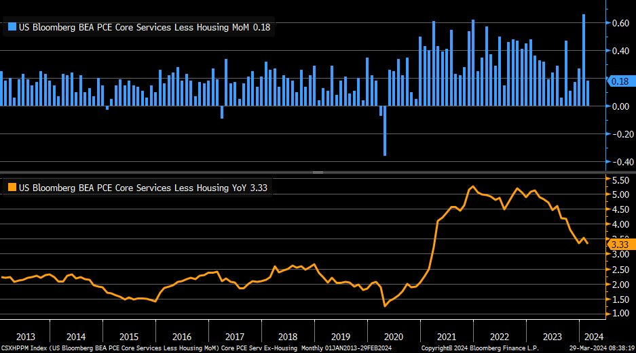Click the 5.50 tick on the YoY axis
Viewport: 636px width, 353px height.
click(x=620, y=181)
